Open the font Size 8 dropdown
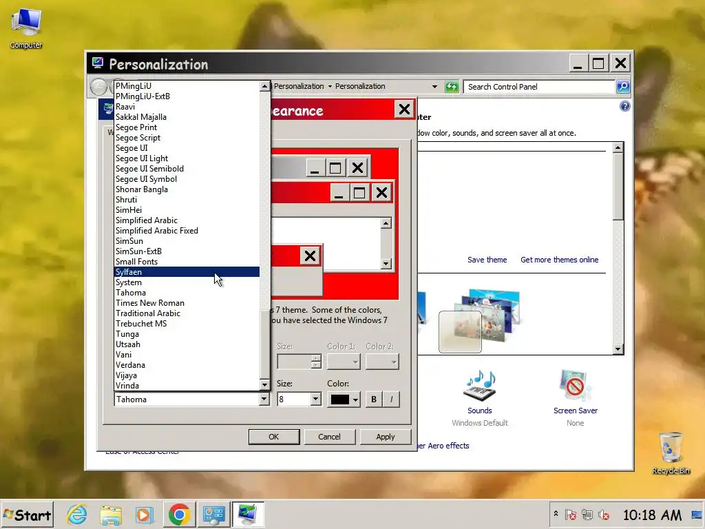The width and height of the screenshot is (705, 529). [315, 399]
